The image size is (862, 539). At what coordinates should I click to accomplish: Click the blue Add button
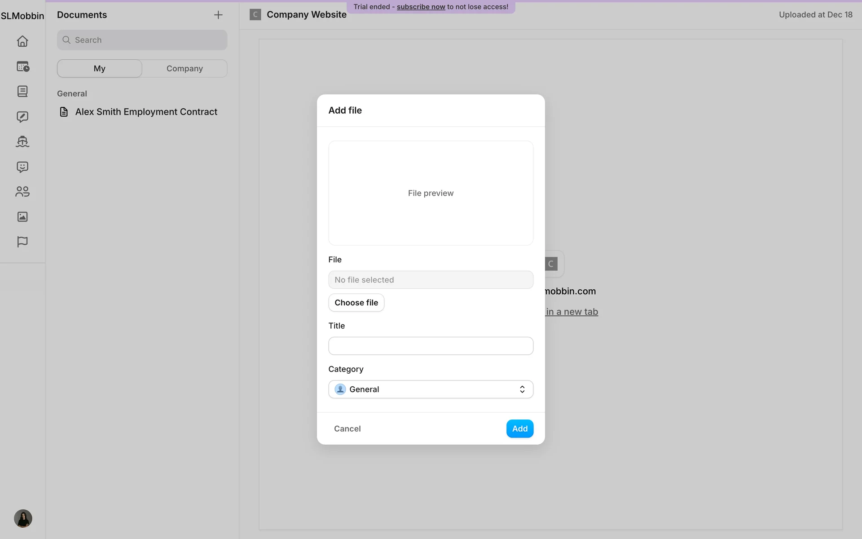click(519, 429)
